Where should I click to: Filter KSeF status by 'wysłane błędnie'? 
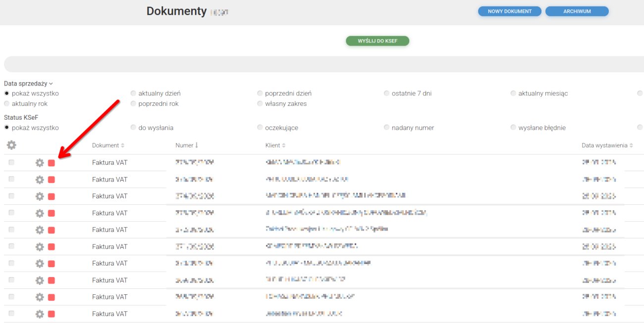514,128
